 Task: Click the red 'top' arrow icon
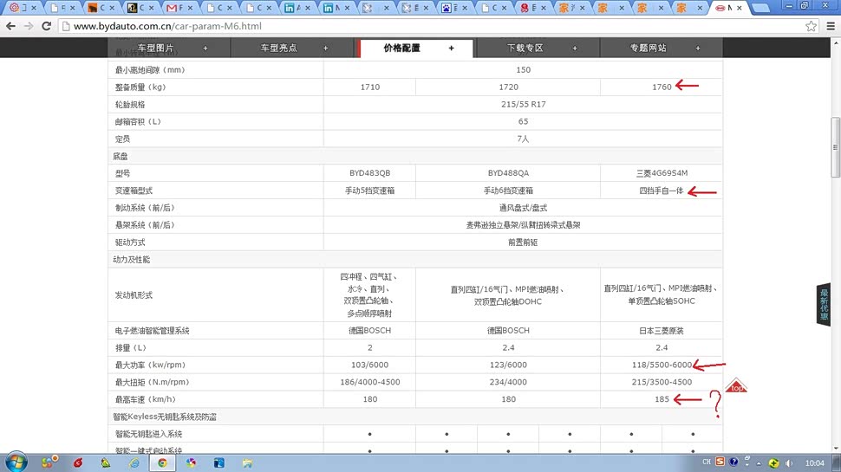click(736, 386)
